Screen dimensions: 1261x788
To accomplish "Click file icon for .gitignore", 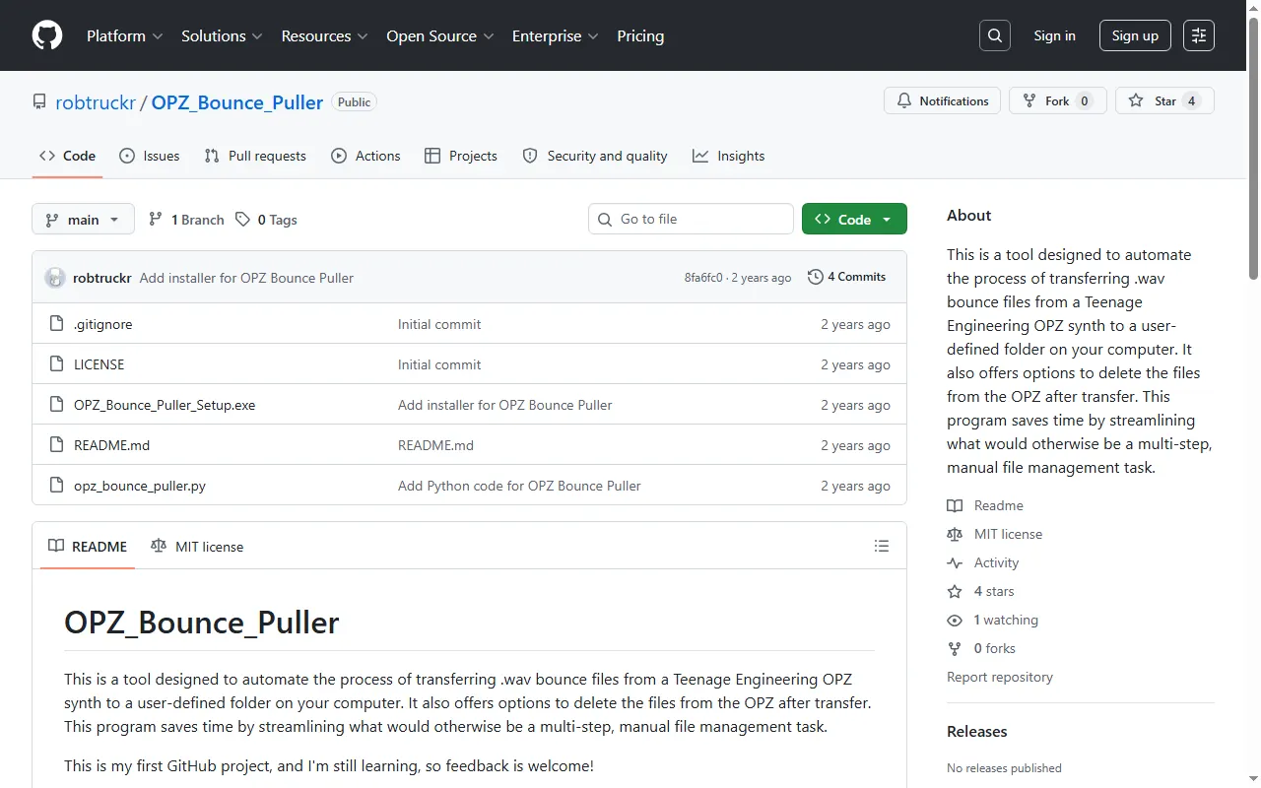I will (56, 324).
